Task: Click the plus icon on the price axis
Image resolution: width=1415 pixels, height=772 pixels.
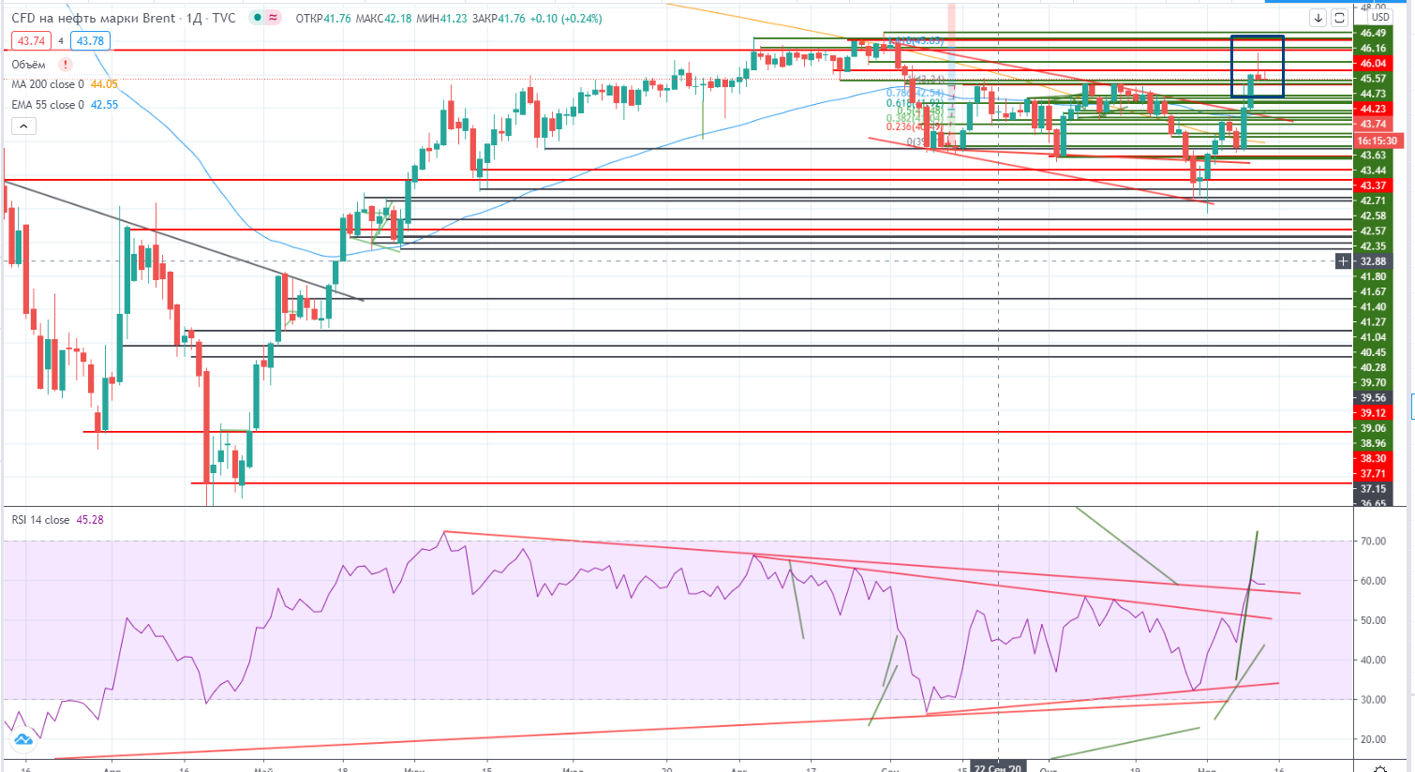Action: pos(1344,261)
